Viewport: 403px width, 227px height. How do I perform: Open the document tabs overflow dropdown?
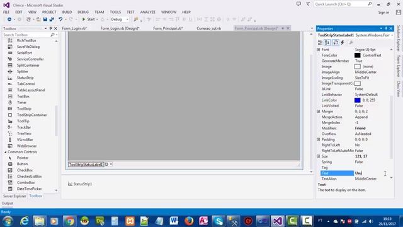coord(312,28)
